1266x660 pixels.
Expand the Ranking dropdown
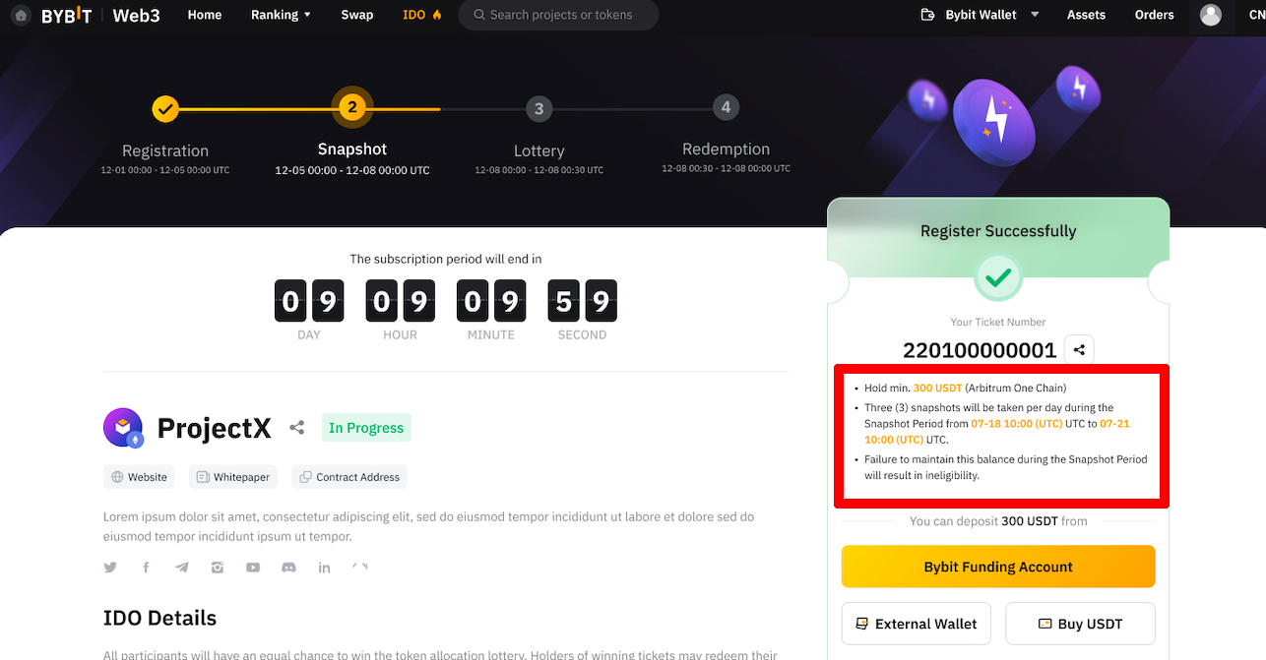[281, 15]
